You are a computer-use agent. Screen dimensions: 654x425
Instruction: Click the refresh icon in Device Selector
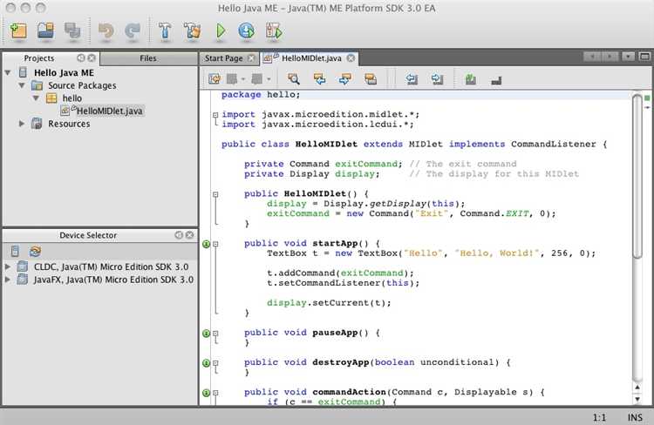coord(35,251)
